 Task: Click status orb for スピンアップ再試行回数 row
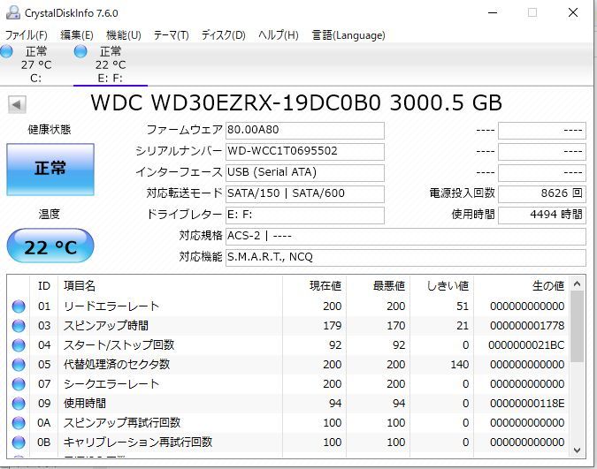pyautogui.click(x=19, y=422)
